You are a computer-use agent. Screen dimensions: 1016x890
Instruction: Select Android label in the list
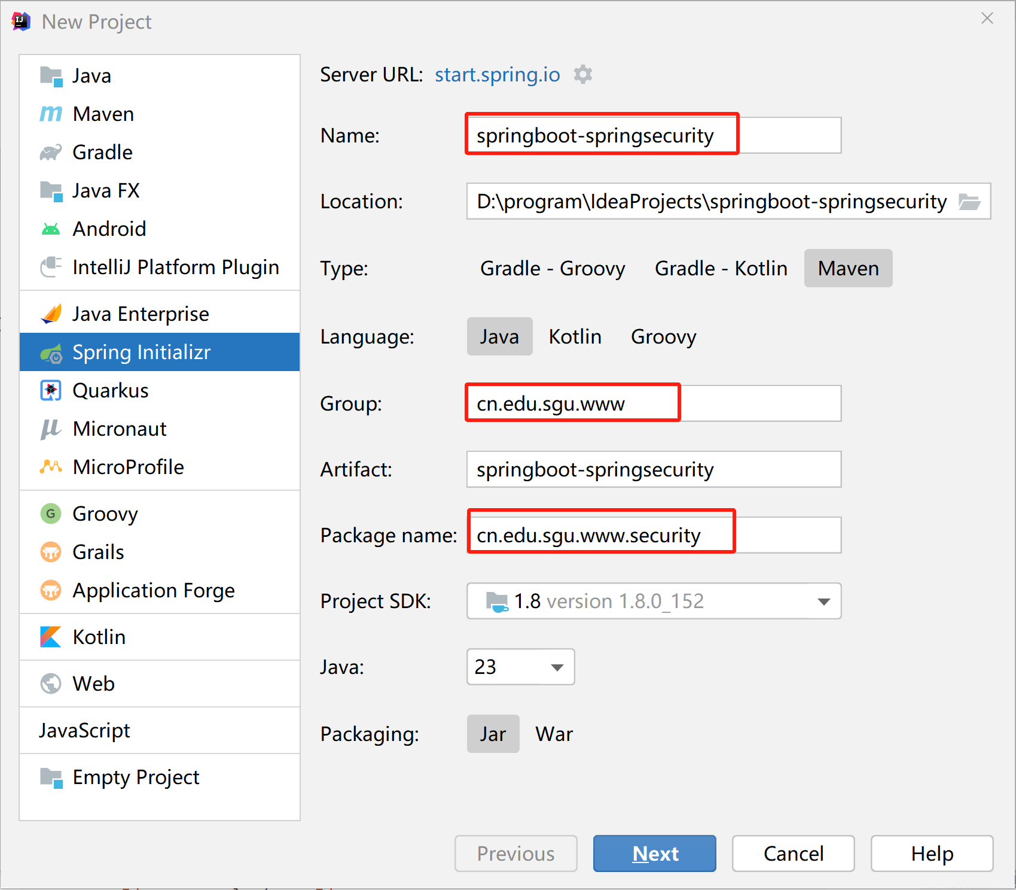pyautogui.click(x=109, y=229)
